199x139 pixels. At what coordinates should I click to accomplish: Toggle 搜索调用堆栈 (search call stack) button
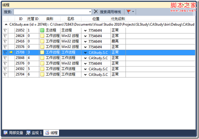point(110,12)
